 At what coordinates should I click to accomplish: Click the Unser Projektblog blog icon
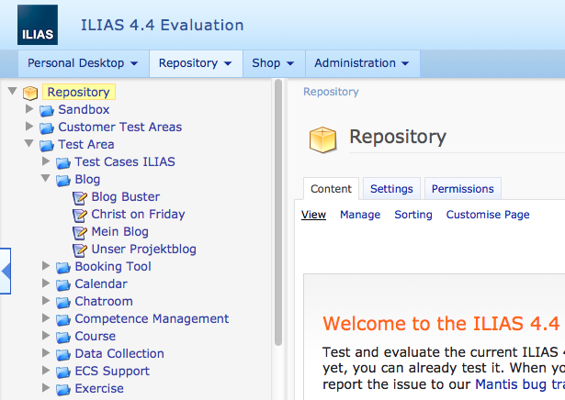coord(80,250)
